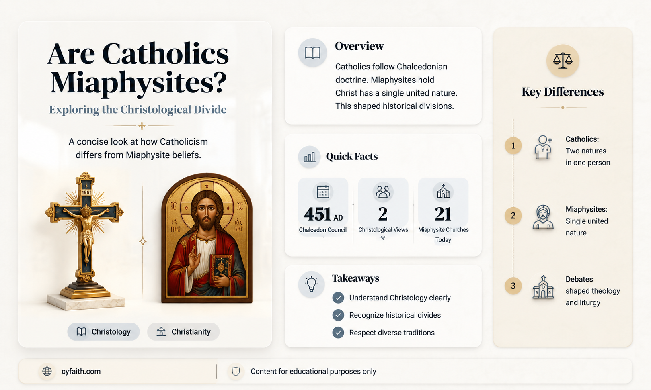This screenshot has width=651, height=390.
Task: Click Catholics follow Chalcedonian doctrine paragraph
Action: point(396,86)
